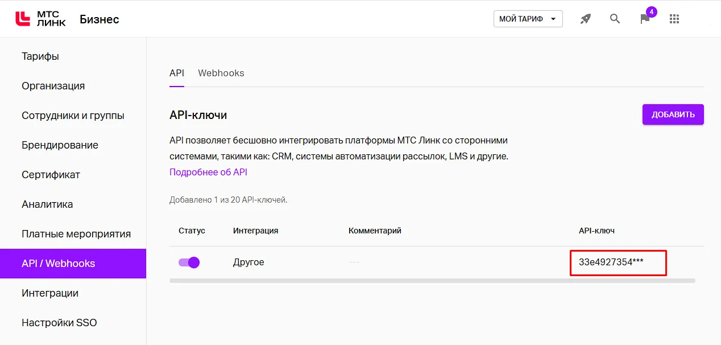Disable the Другое API key toggle
The width and height of the screenshot is (721, 345).
(x=189, y=262)
